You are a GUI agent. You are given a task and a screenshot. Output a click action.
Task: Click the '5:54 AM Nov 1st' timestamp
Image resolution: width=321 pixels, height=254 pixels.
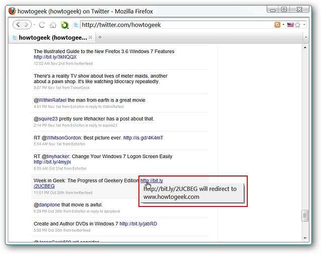click(x=47, y=144)
